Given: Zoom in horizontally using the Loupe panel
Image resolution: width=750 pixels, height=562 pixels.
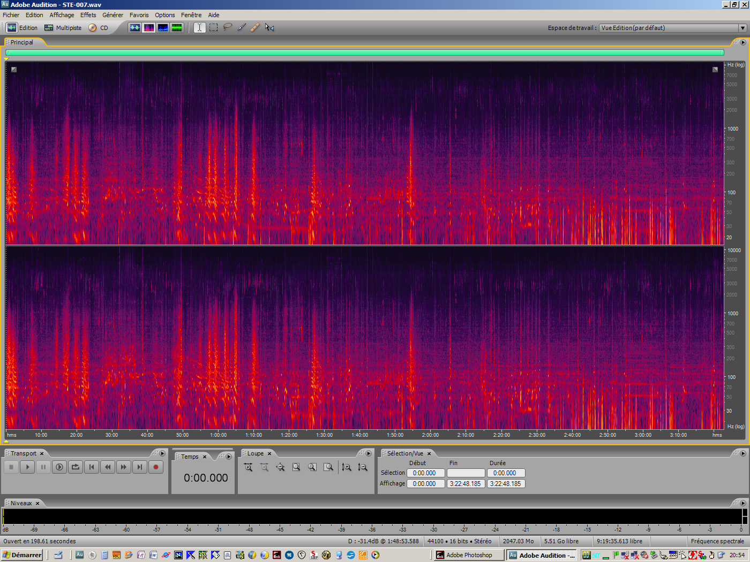Looking at the screenshot, I should (248, 467).
